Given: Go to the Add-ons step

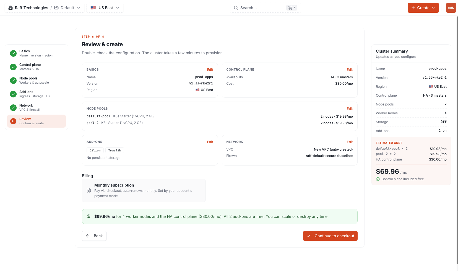Looking at the screenshot, I should (x=37, y=94).
